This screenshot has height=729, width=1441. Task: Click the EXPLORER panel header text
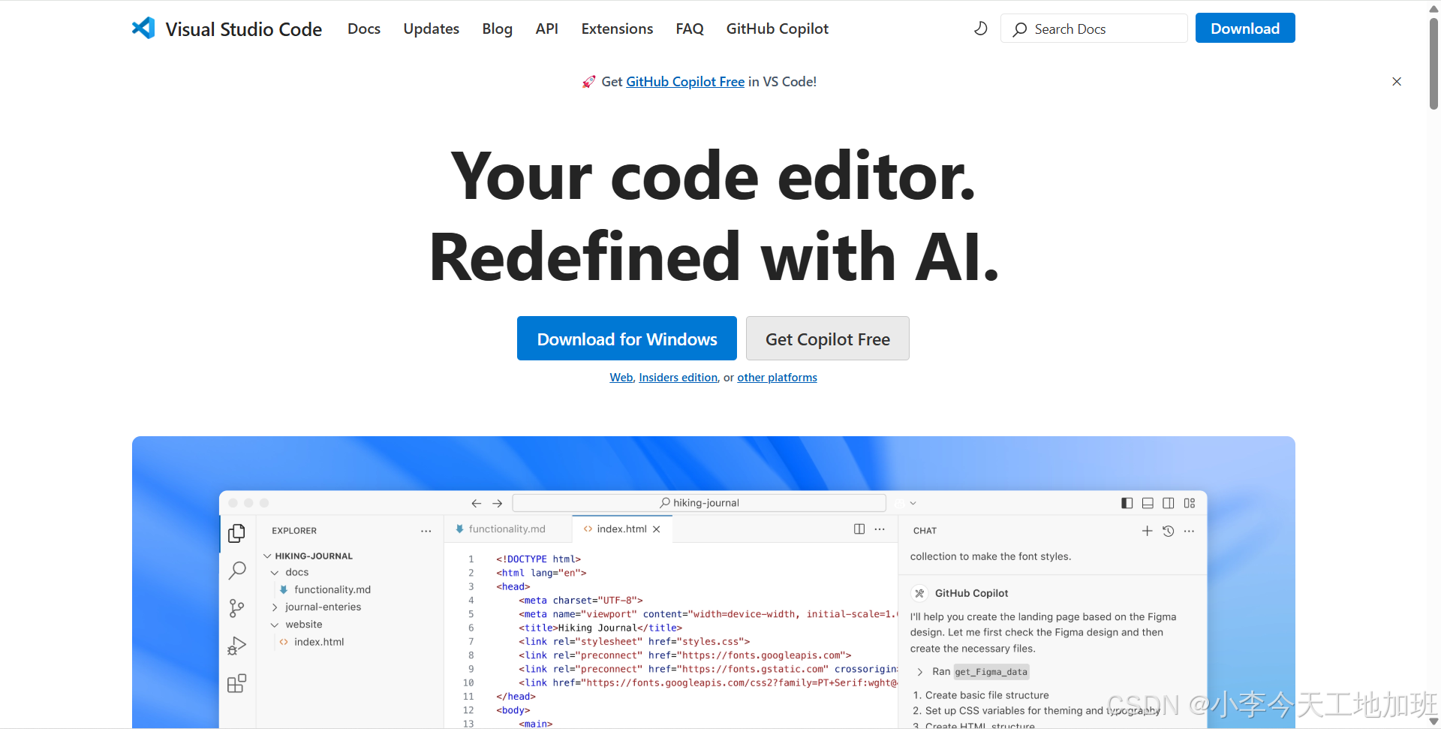[x=294, y=531]
